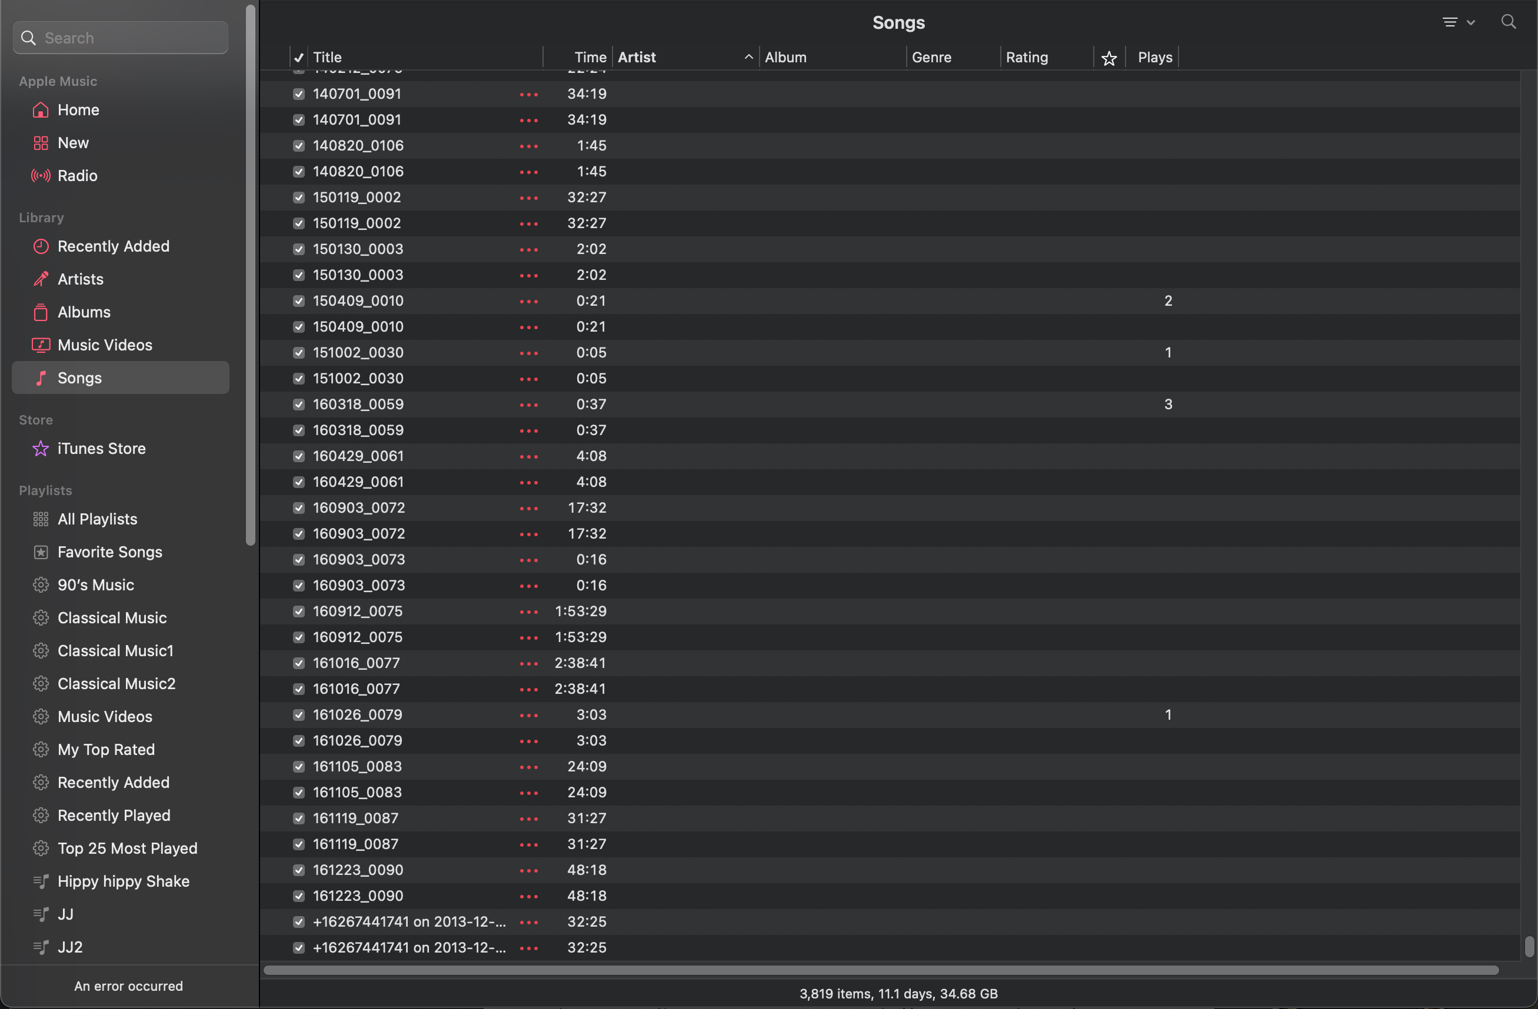Viewport: 1538px width, 1009px height.
Task: Sort songs by the Plays column
Action: tap(1154, 58)
